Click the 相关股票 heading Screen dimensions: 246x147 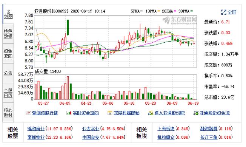tap(13, 133)
